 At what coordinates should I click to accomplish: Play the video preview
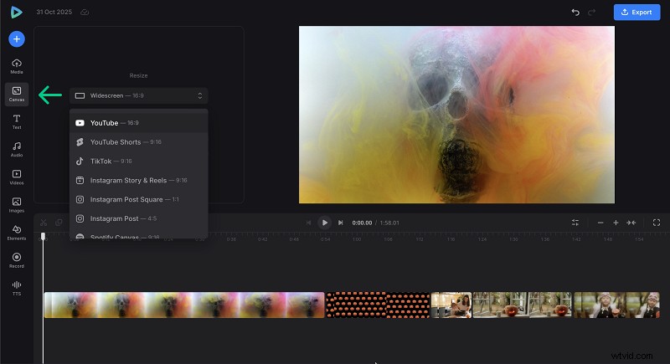(324, 223)
